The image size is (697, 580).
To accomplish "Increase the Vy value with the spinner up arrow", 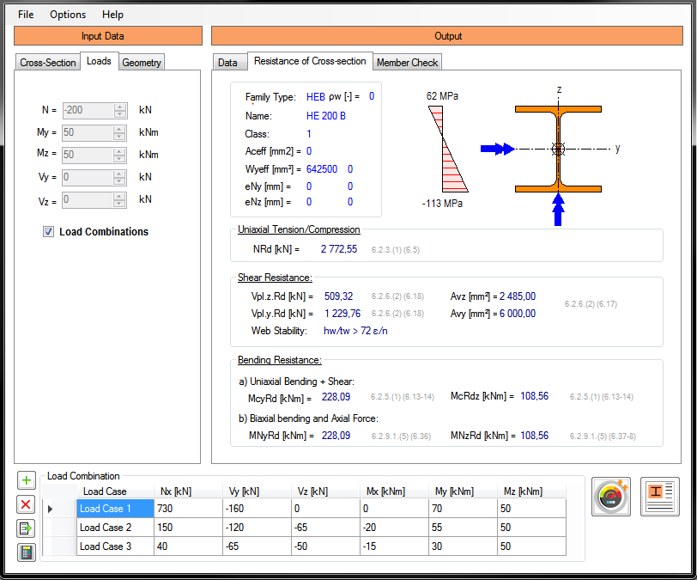I will click(x=118, y=174).
